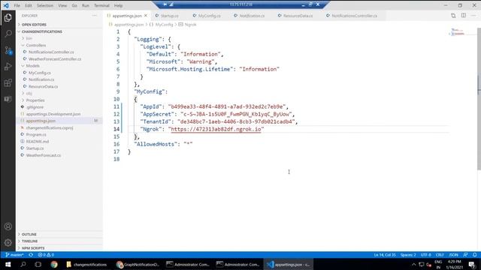Image resolution: width=481 pixels, height=270 pixels.
Task: Click the CRLF end-of-line indicator
Action: pos(440,255)
